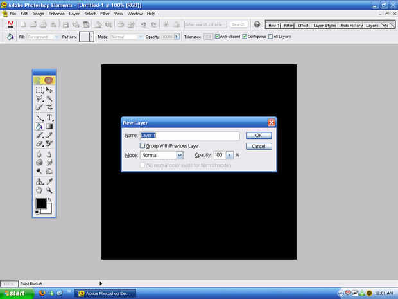Select the Eraser tool
Screen dimensions: 398x299
(x=39, y=143)
